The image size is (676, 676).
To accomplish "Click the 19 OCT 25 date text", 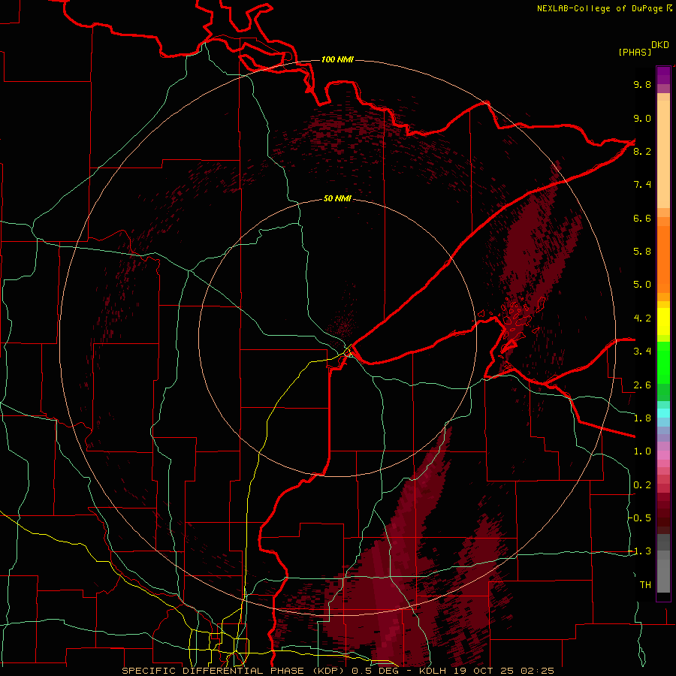I will (484, 671).
